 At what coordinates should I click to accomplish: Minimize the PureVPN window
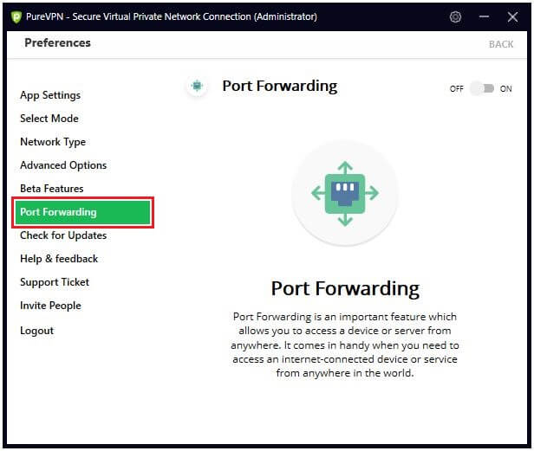coord(484,16)
